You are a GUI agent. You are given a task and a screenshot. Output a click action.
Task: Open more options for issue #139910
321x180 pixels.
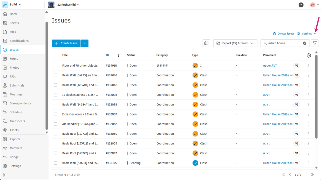pyautogui.click(x=309, y=66)
